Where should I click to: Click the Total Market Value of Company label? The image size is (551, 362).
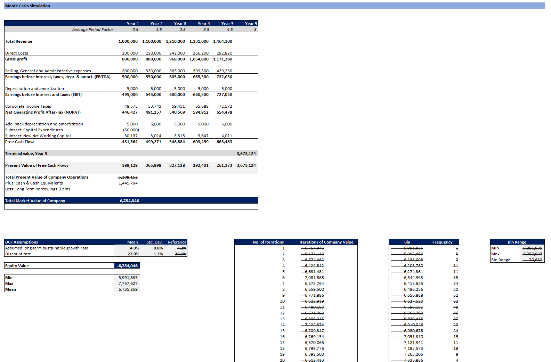coord(35,201)
